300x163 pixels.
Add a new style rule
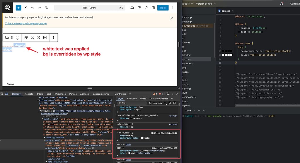point(165,103)
